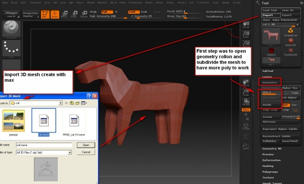Screen dimensions: 304x184
Task: Collapse the Geometry rollout
Action: 270,82
